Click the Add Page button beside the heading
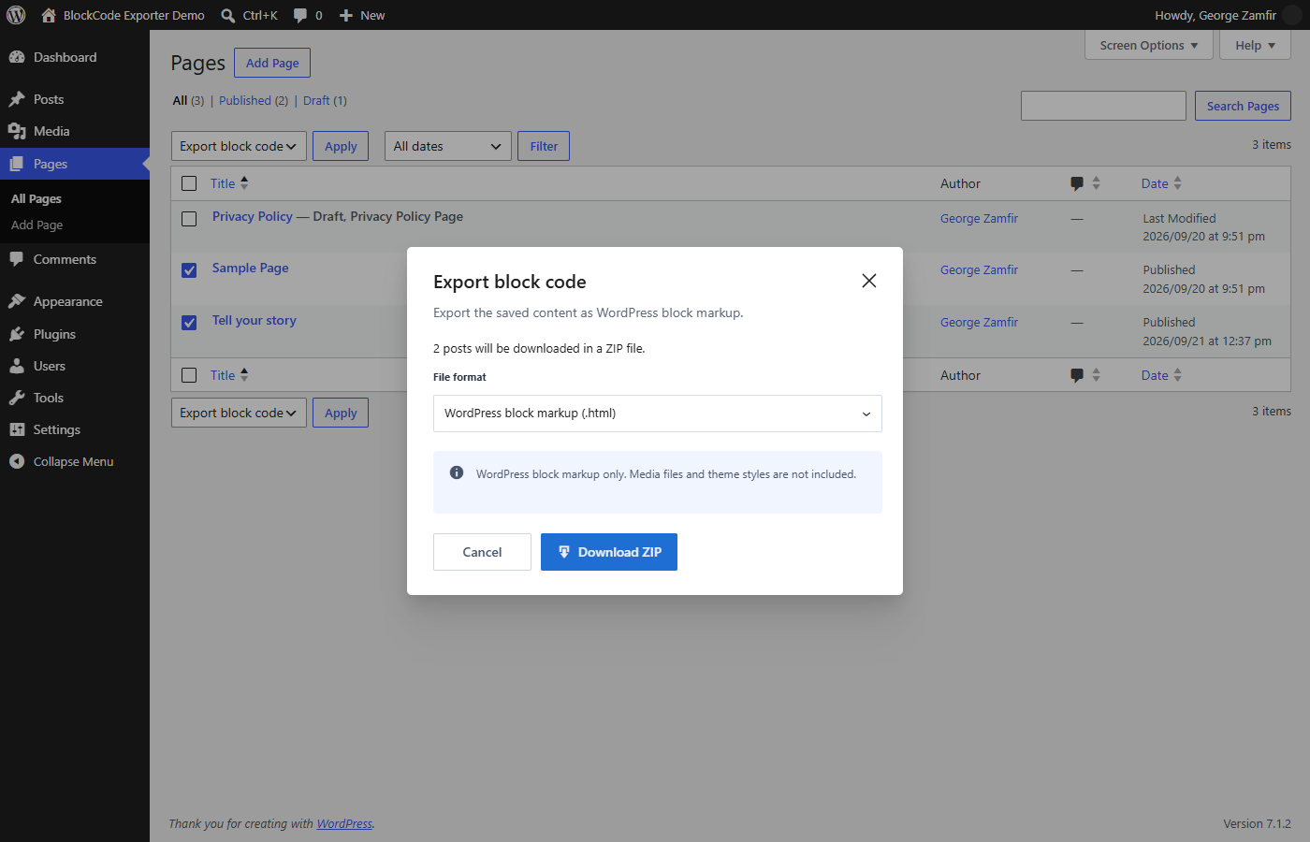The width and height of the screenshot is (1310, 842). (x=272, y=63)
